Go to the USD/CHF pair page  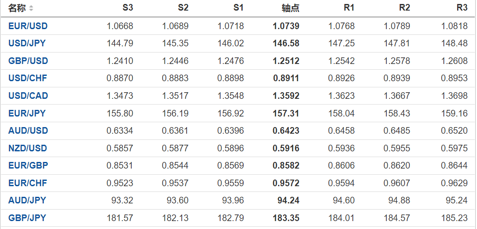(x=27, y=79)
